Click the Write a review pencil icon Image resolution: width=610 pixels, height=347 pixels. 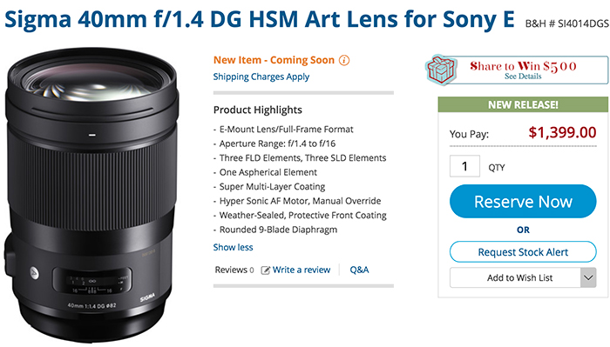click(x=265, y=270)
